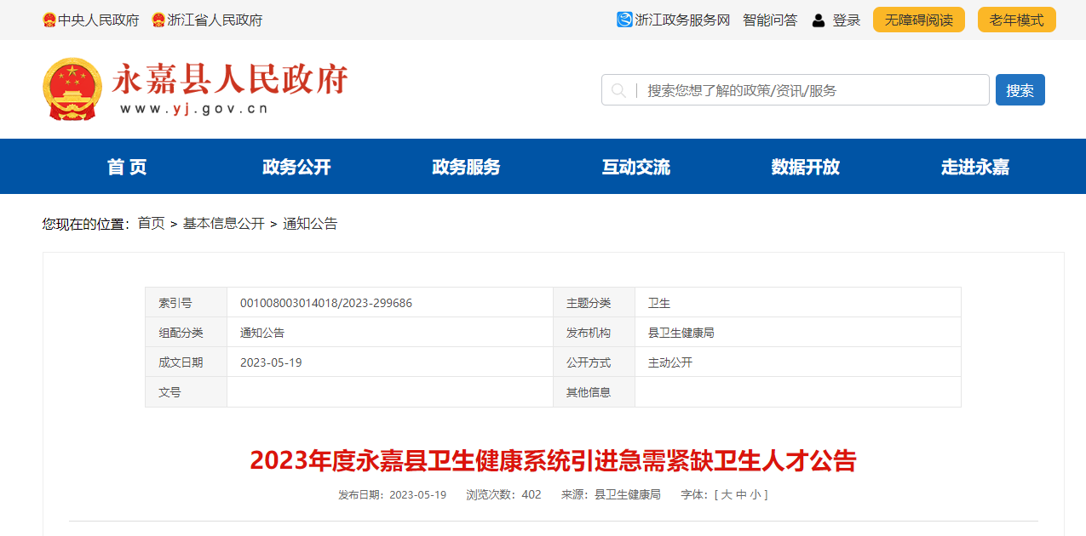Click the 基本信息公开 breadcrumb link
1086x536 pixels.
(x=224, y=224)
